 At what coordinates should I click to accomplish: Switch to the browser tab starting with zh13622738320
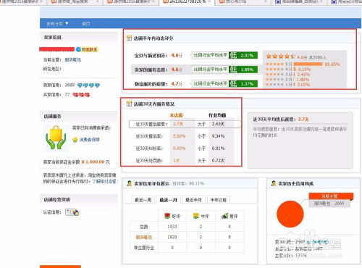pyautogui.click(x=187, y=2)
